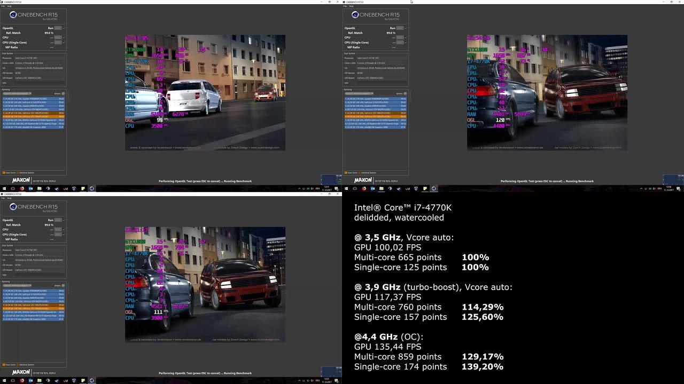Open Sticky Notes icon on top-left taskbar
This screenshot has width=684, height=384.
click(x=83, y=188)
